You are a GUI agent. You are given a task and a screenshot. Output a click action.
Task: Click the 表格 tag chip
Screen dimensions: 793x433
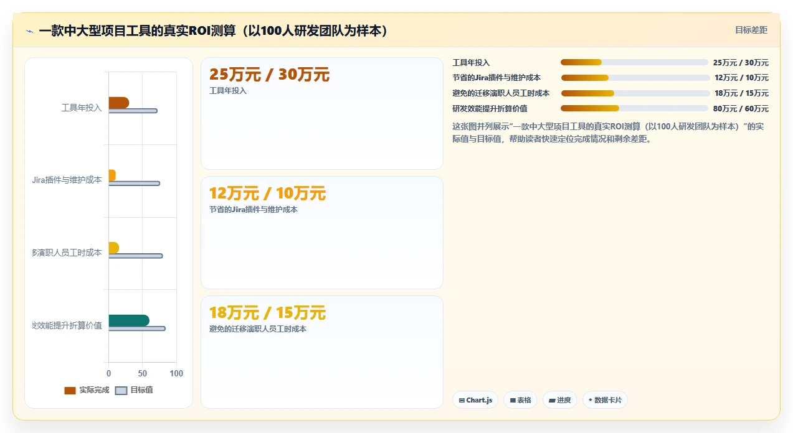[x=520, y=400]
